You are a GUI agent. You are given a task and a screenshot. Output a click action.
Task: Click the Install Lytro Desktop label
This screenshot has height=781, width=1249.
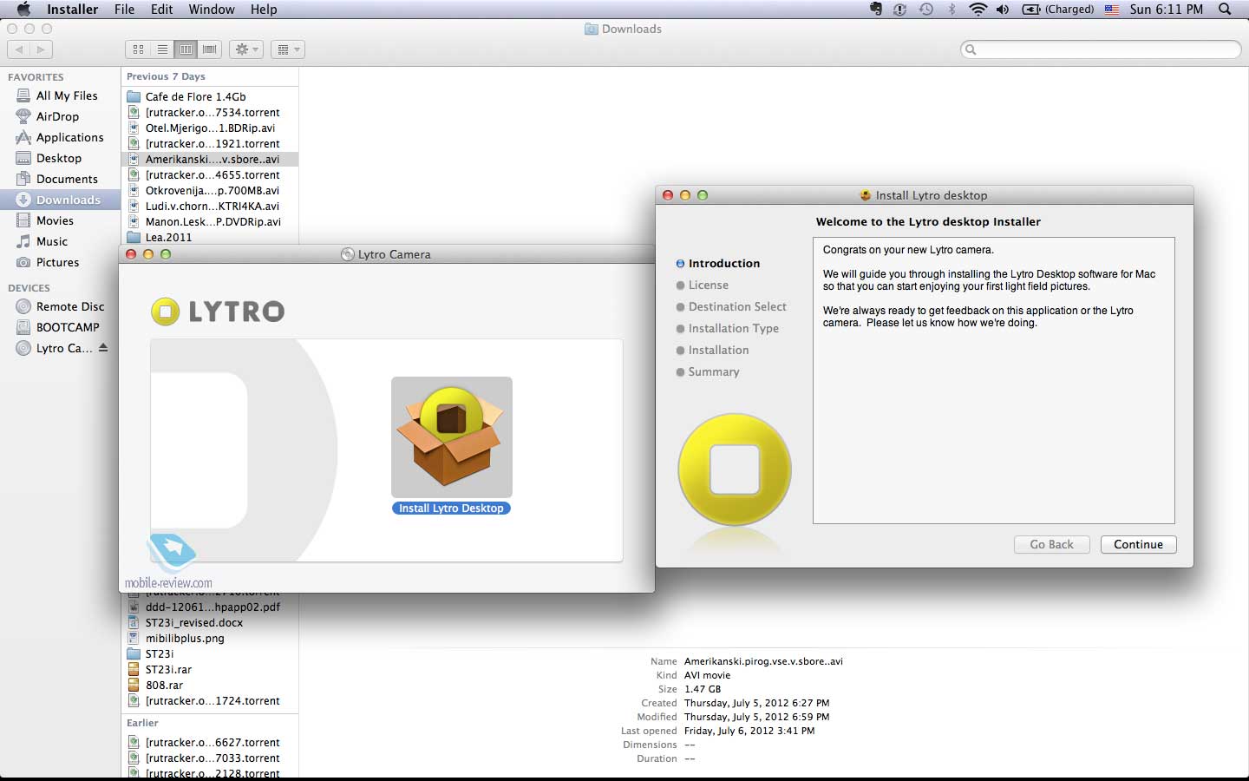coord(451,509)
